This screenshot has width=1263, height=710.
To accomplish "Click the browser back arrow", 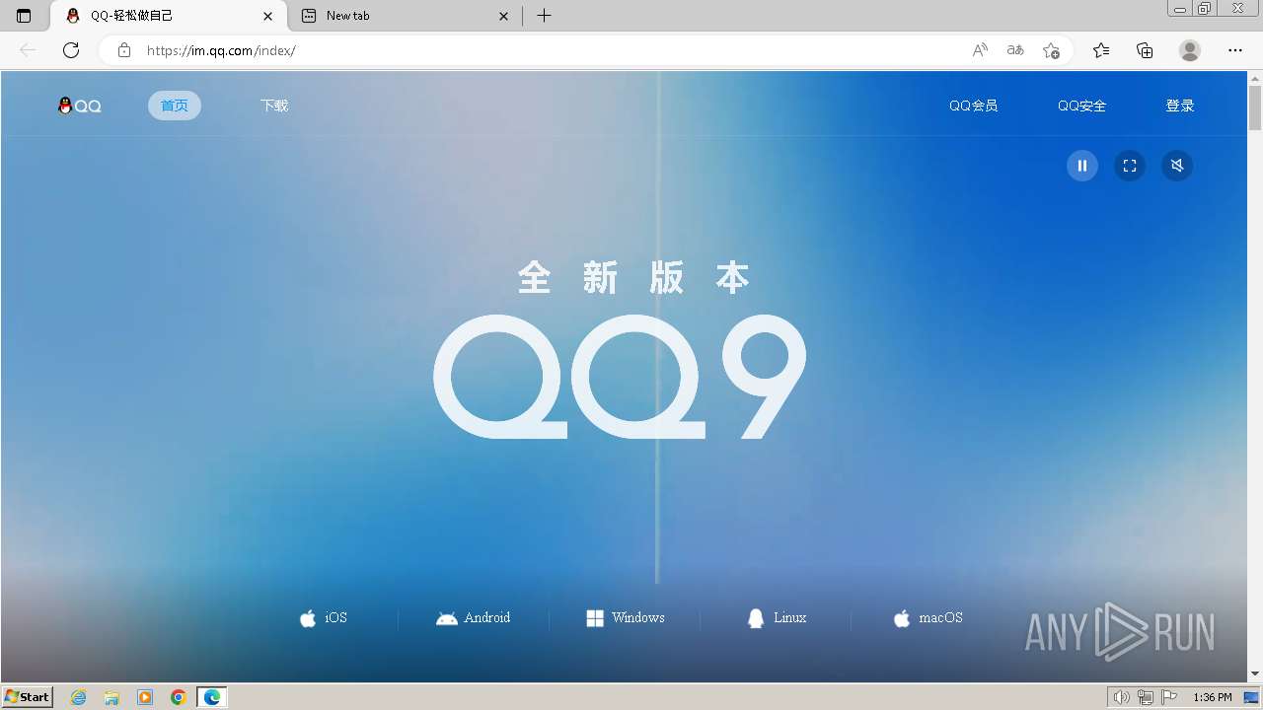I will (x=28, y=50).
